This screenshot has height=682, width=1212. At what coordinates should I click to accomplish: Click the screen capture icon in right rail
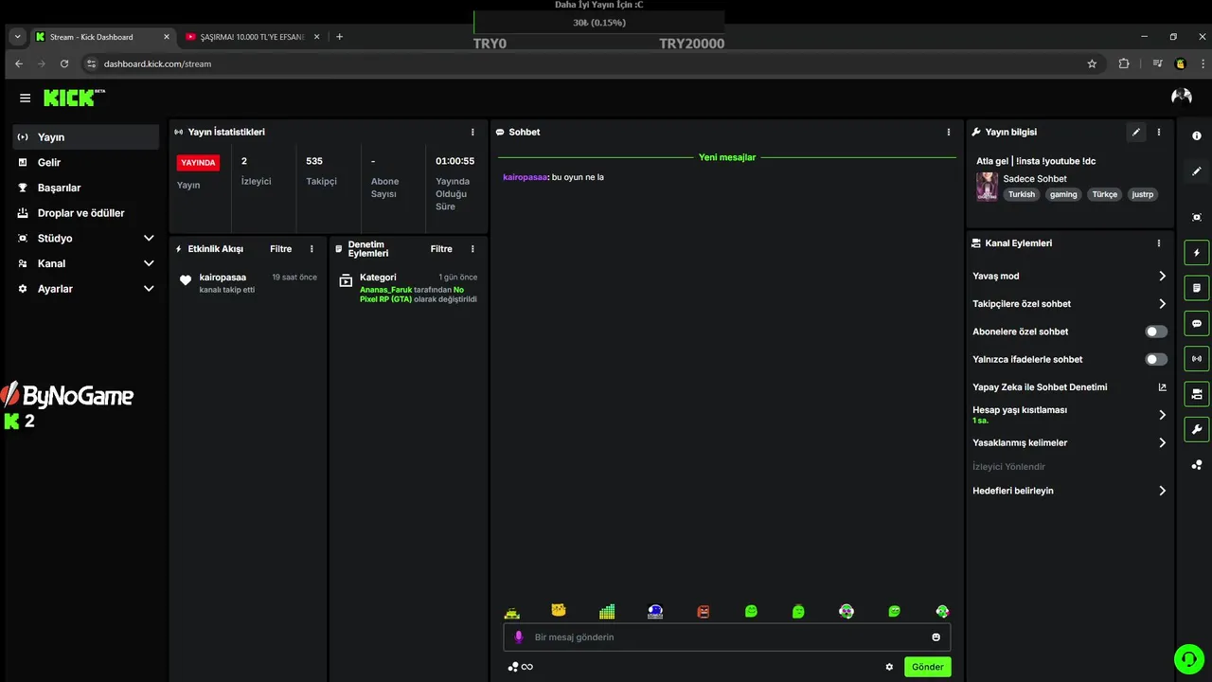tap(1197, 217)
